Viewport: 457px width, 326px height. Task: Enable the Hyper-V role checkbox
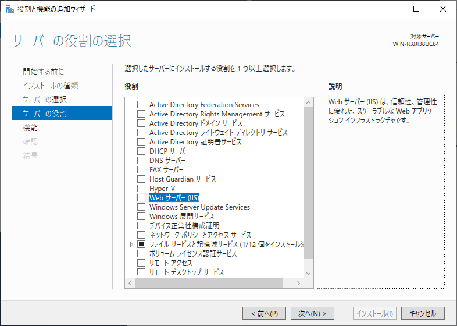[x=141, y=189]
